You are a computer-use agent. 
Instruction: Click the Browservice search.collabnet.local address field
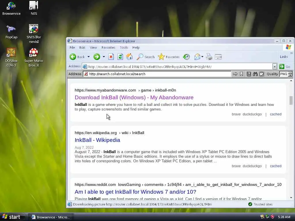[x=157, y=74]
